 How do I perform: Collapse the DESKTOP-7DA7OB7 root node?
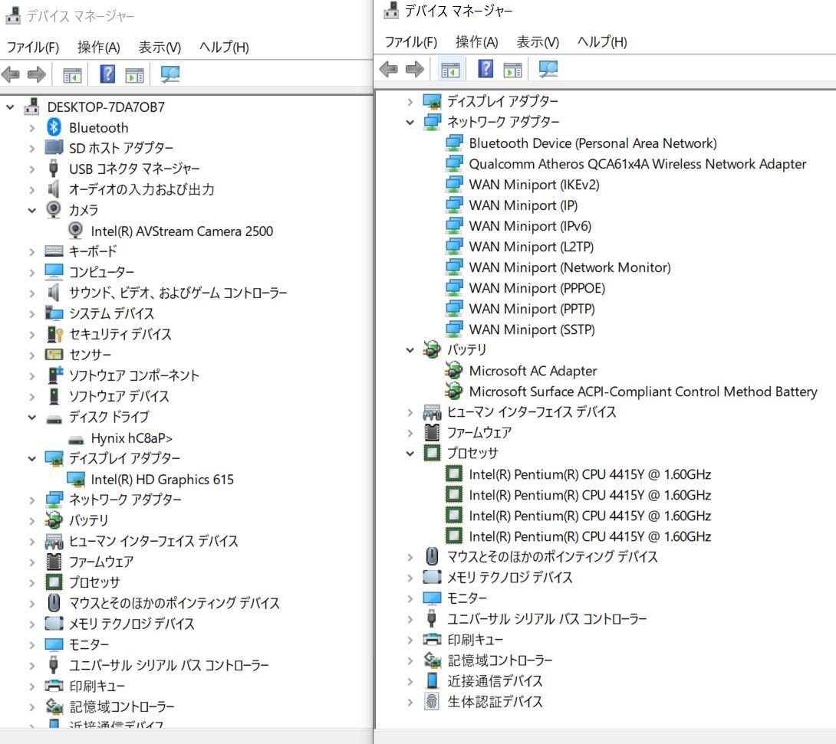point(10,107)
